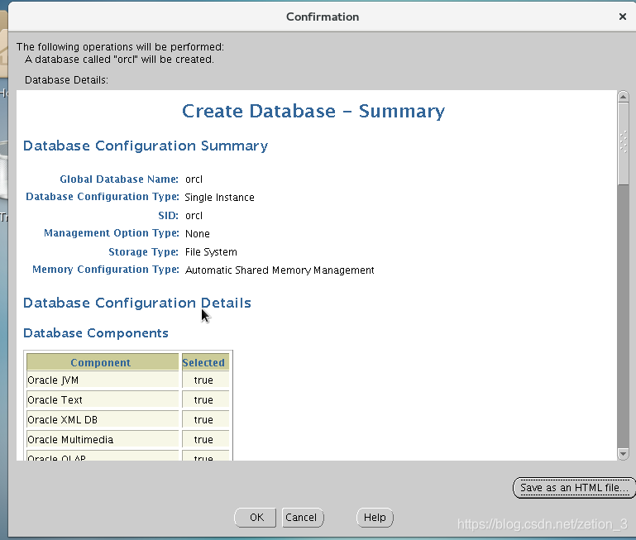Click the Database Configuration Summary heading
Image resolution: width=636 pixels, height=540 pixels.
(x=146, y=146)
